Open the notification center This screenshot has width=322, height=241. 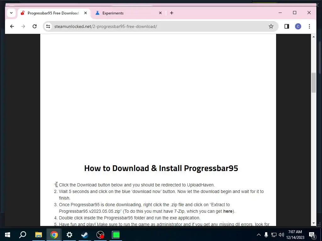click(x=312, y=235)
